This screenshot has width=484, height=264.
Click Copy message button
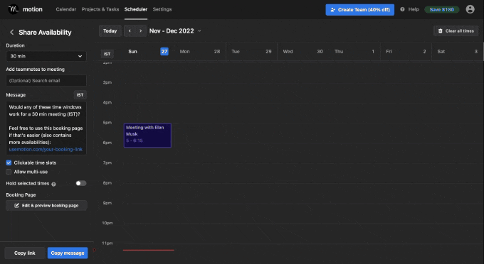click(68, 253)
